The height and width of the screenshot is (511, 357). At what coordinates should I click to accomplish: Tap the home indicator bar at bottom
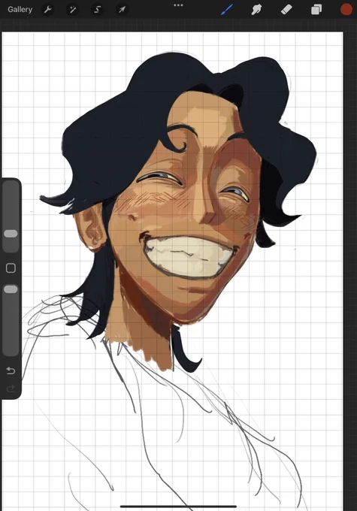(x=178, y=506)
